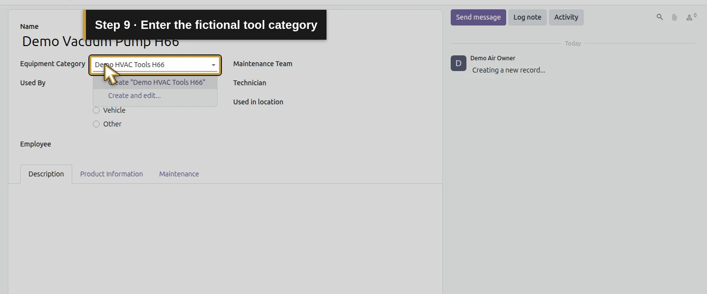Choose Create "Demo HVAC Tools H66" option

(155, 82)
